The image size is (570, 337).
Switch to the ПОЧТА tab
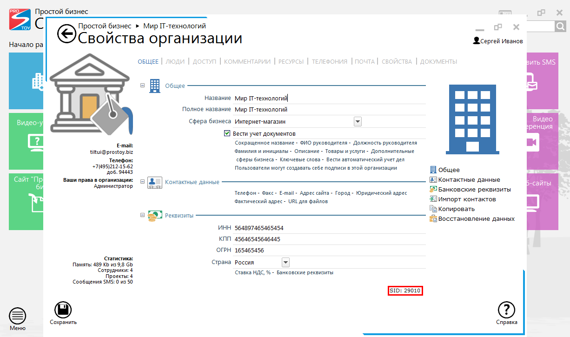365,61
